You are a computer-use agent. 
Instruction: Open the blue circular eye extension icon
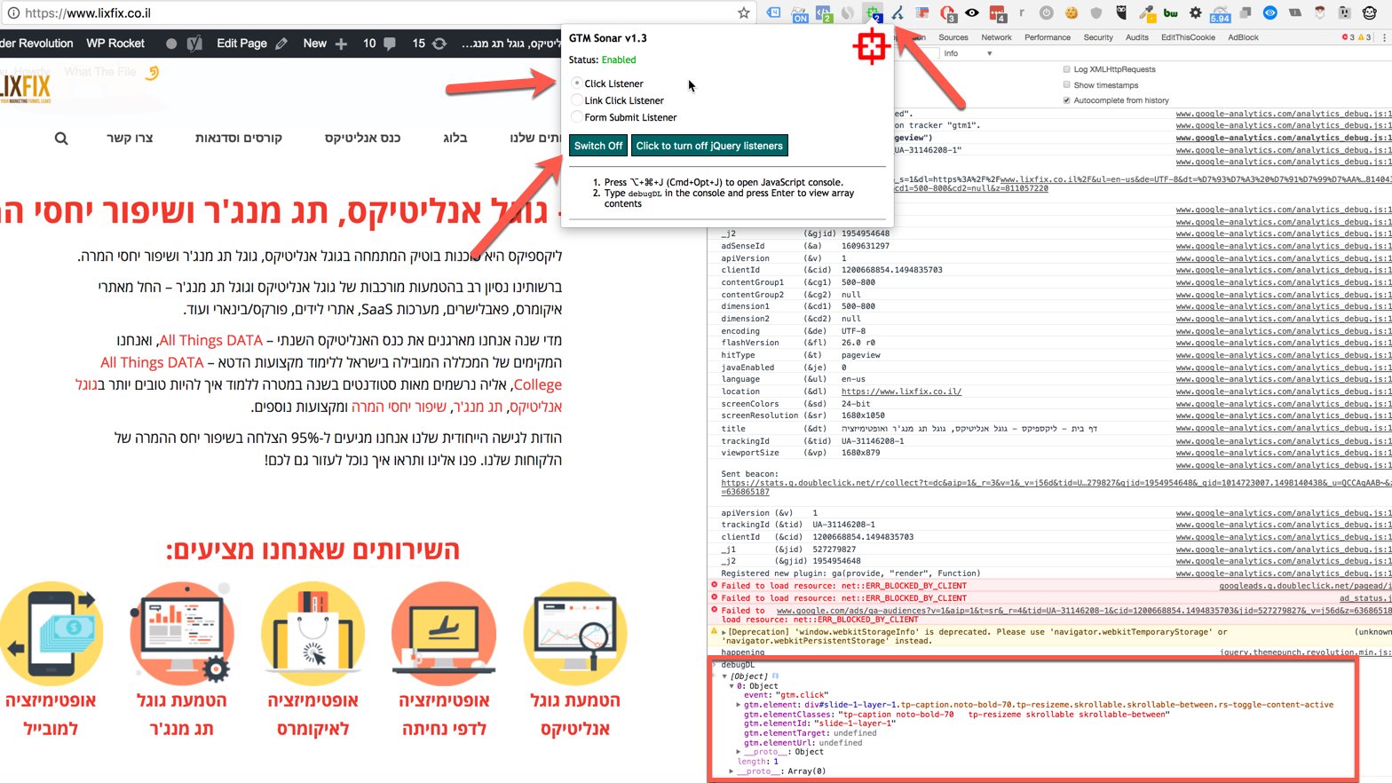coord(1270,12)
